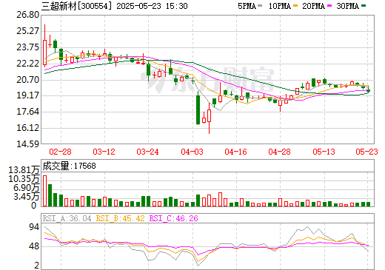Click the price axis label 20.70
This screenshot has height=270, width=385.
[x=27, y=79]
